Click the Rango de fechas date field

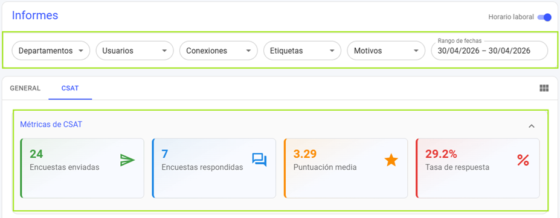489,51
